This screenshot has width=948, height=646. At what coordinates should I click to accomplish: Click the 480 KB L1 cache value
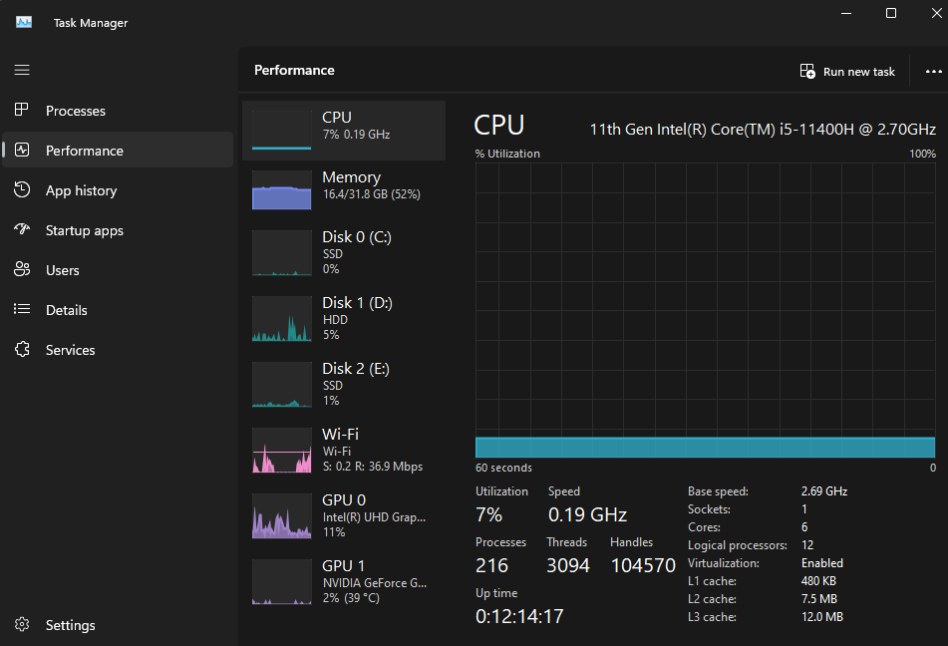pyautogui.click(x=818, y=581)
